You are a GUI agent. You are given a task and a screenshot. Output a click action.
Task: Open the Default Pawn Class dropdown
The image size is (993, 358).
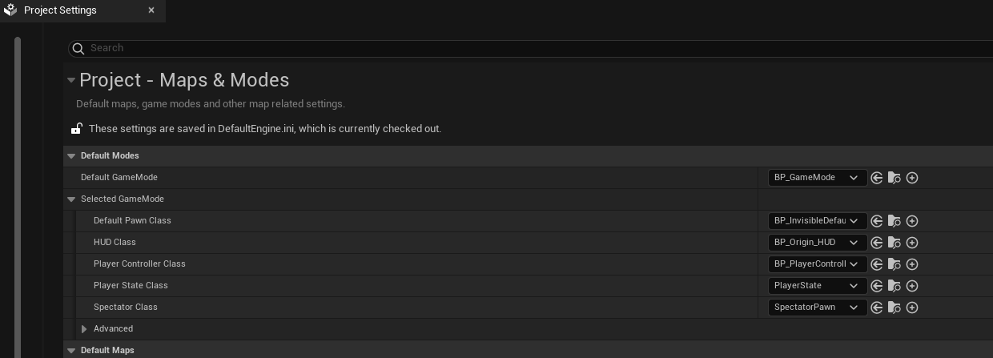click(x=817, y=221)
